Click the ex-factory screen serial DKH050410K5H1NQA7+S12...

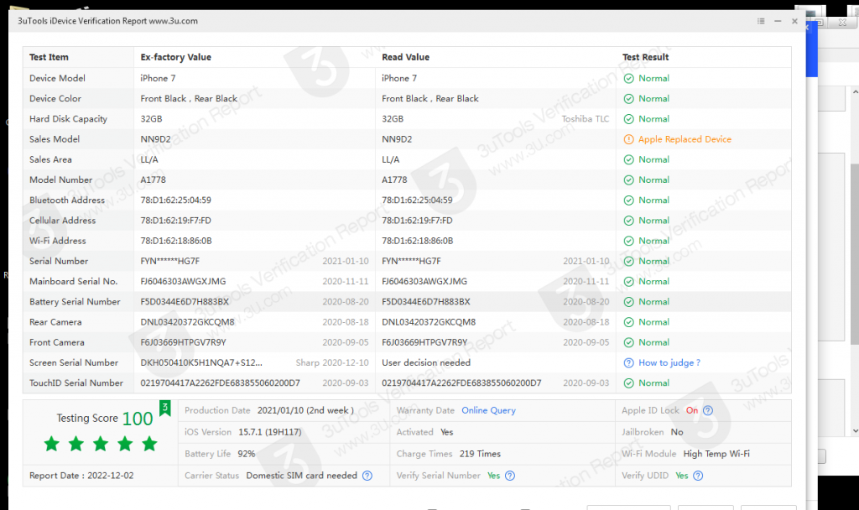click(201, 362)
